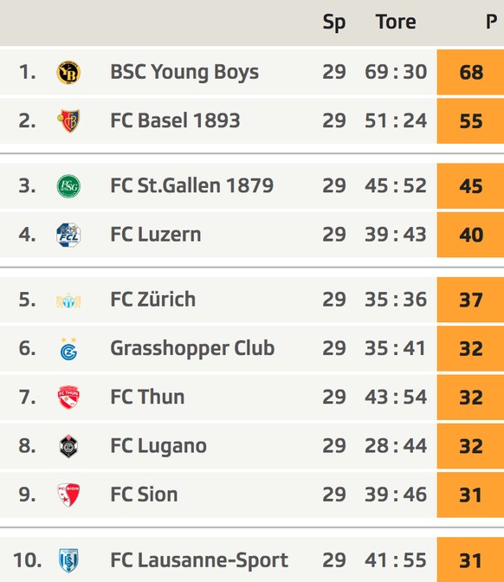Image resolution: width=504 pixels, height=582 pixels.
Task: Click the Tore column header
Action: 396,22
